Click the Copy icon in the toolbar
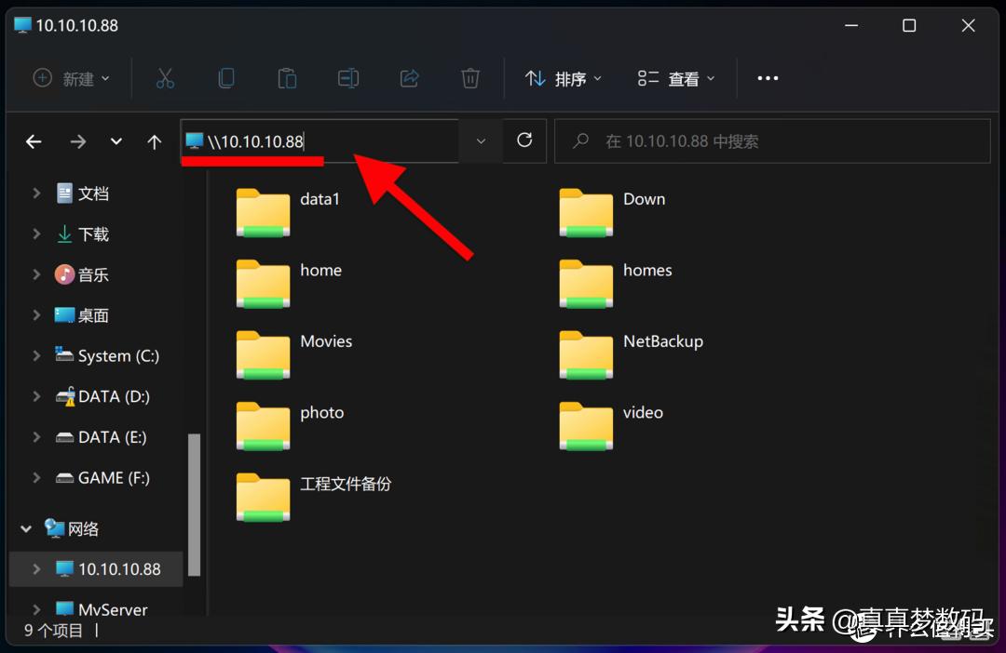1006x653 pixels. coord(225,78)
